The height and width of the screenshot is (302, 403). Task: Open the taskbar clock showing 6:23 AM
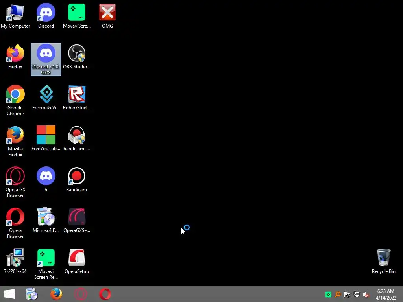386,295
